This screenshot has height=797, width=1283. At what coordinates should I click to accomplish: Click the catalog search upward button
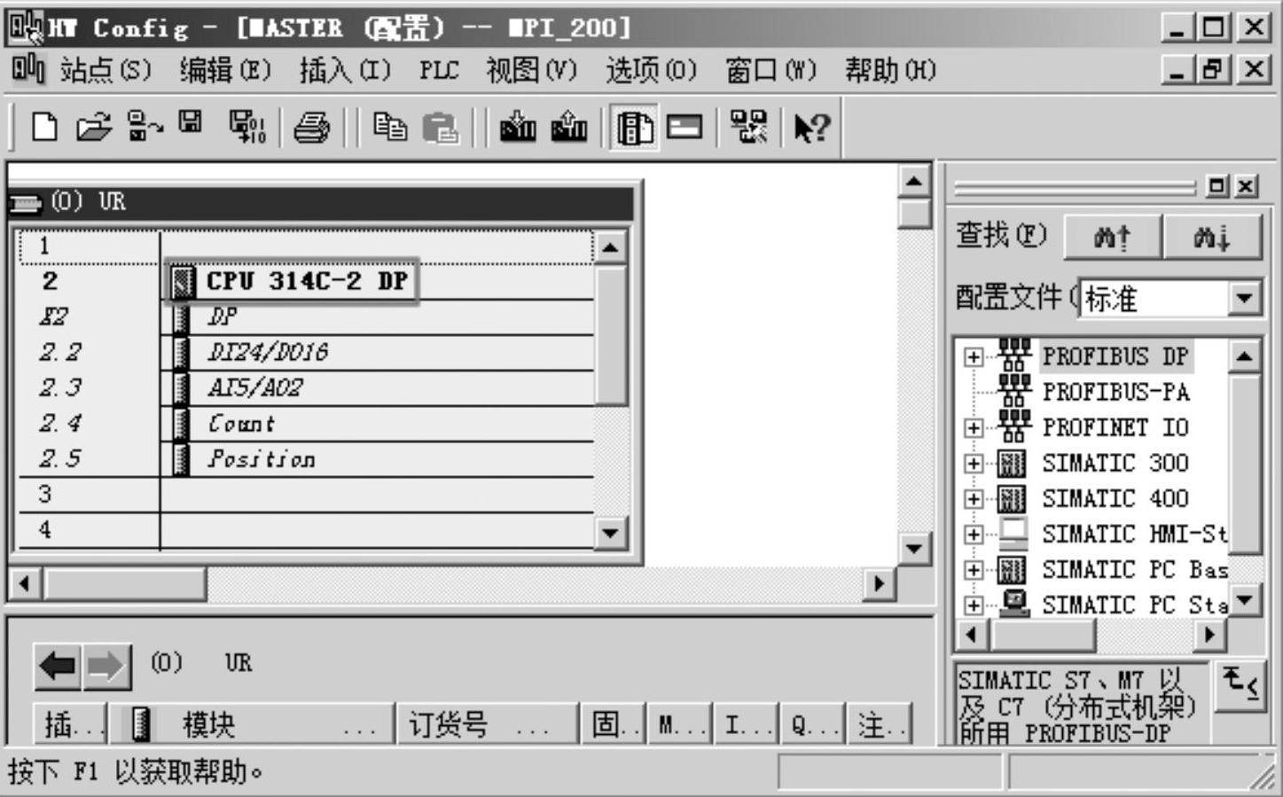tap(1112, 237)
